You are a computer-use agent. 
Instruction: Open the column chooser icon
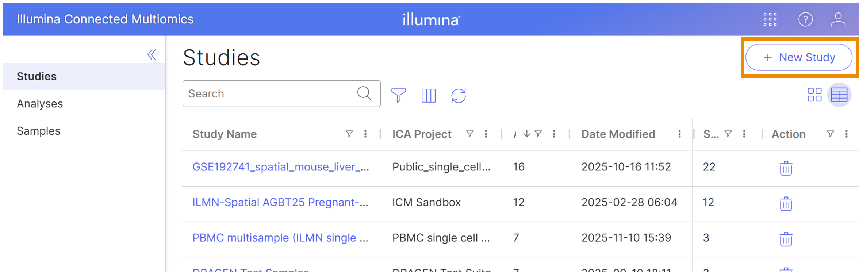click(428, 95)
